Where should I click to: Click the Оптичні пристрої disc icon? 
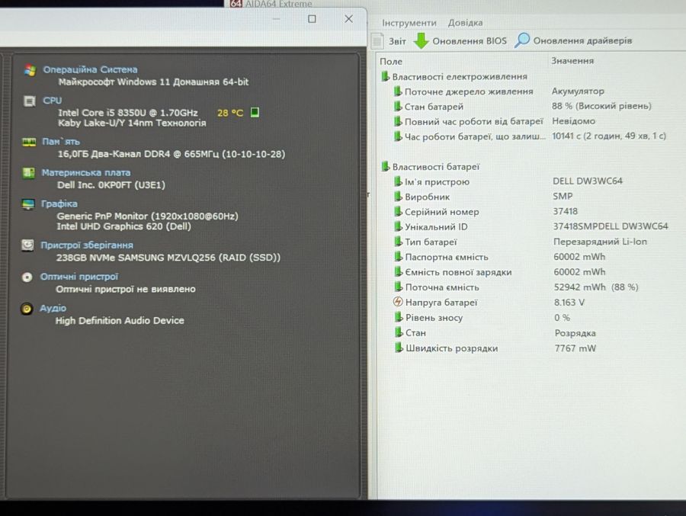click(27, 277)
